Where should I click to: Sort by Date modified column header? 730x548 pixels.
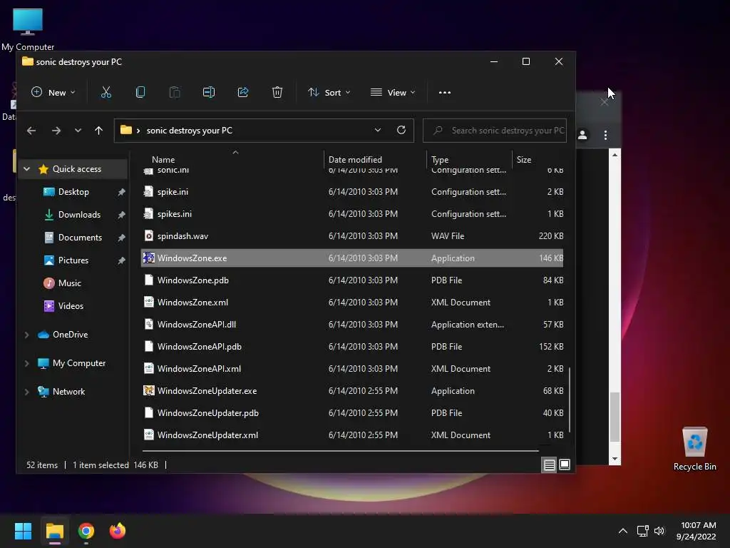pyautogui.click(x=355, y=159)
